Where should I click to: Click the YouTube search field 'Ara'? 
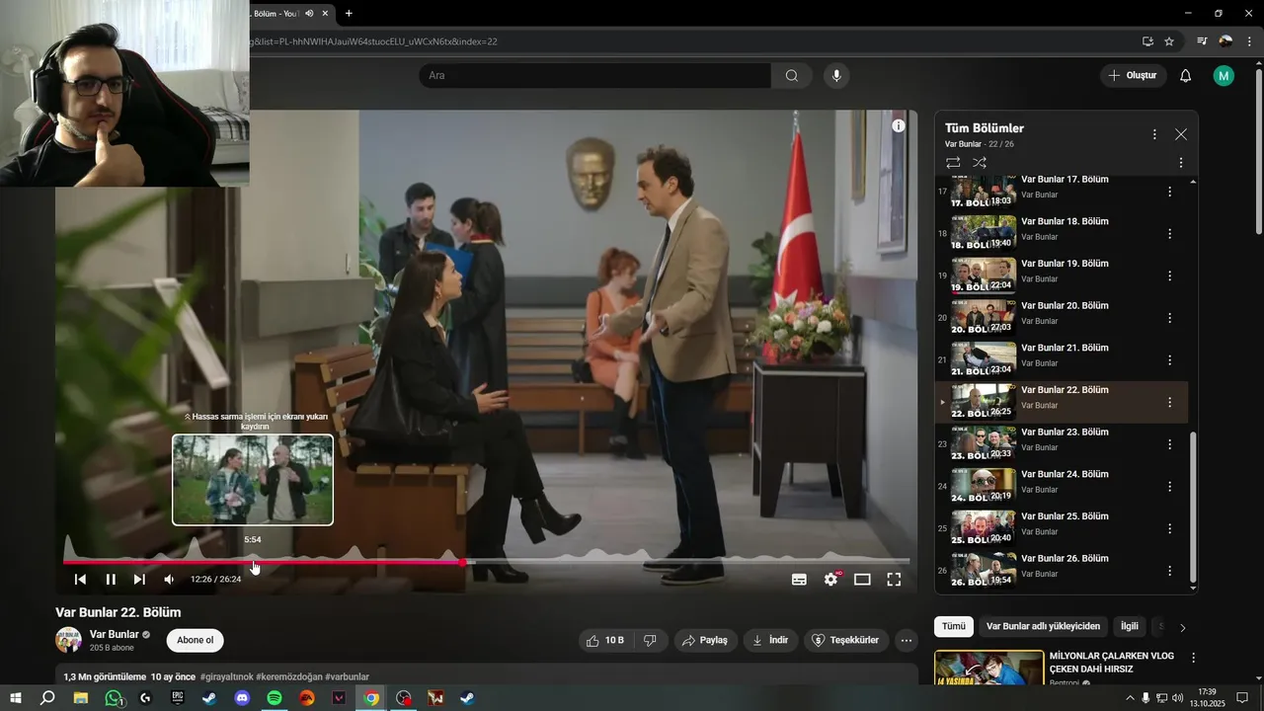point(594,75)
